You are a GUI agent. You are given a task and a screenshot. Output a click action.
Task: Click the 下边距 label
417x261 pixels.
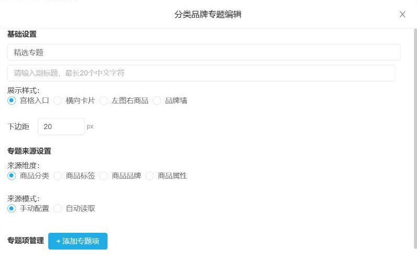pyautogui.click(x=18, y=127)
